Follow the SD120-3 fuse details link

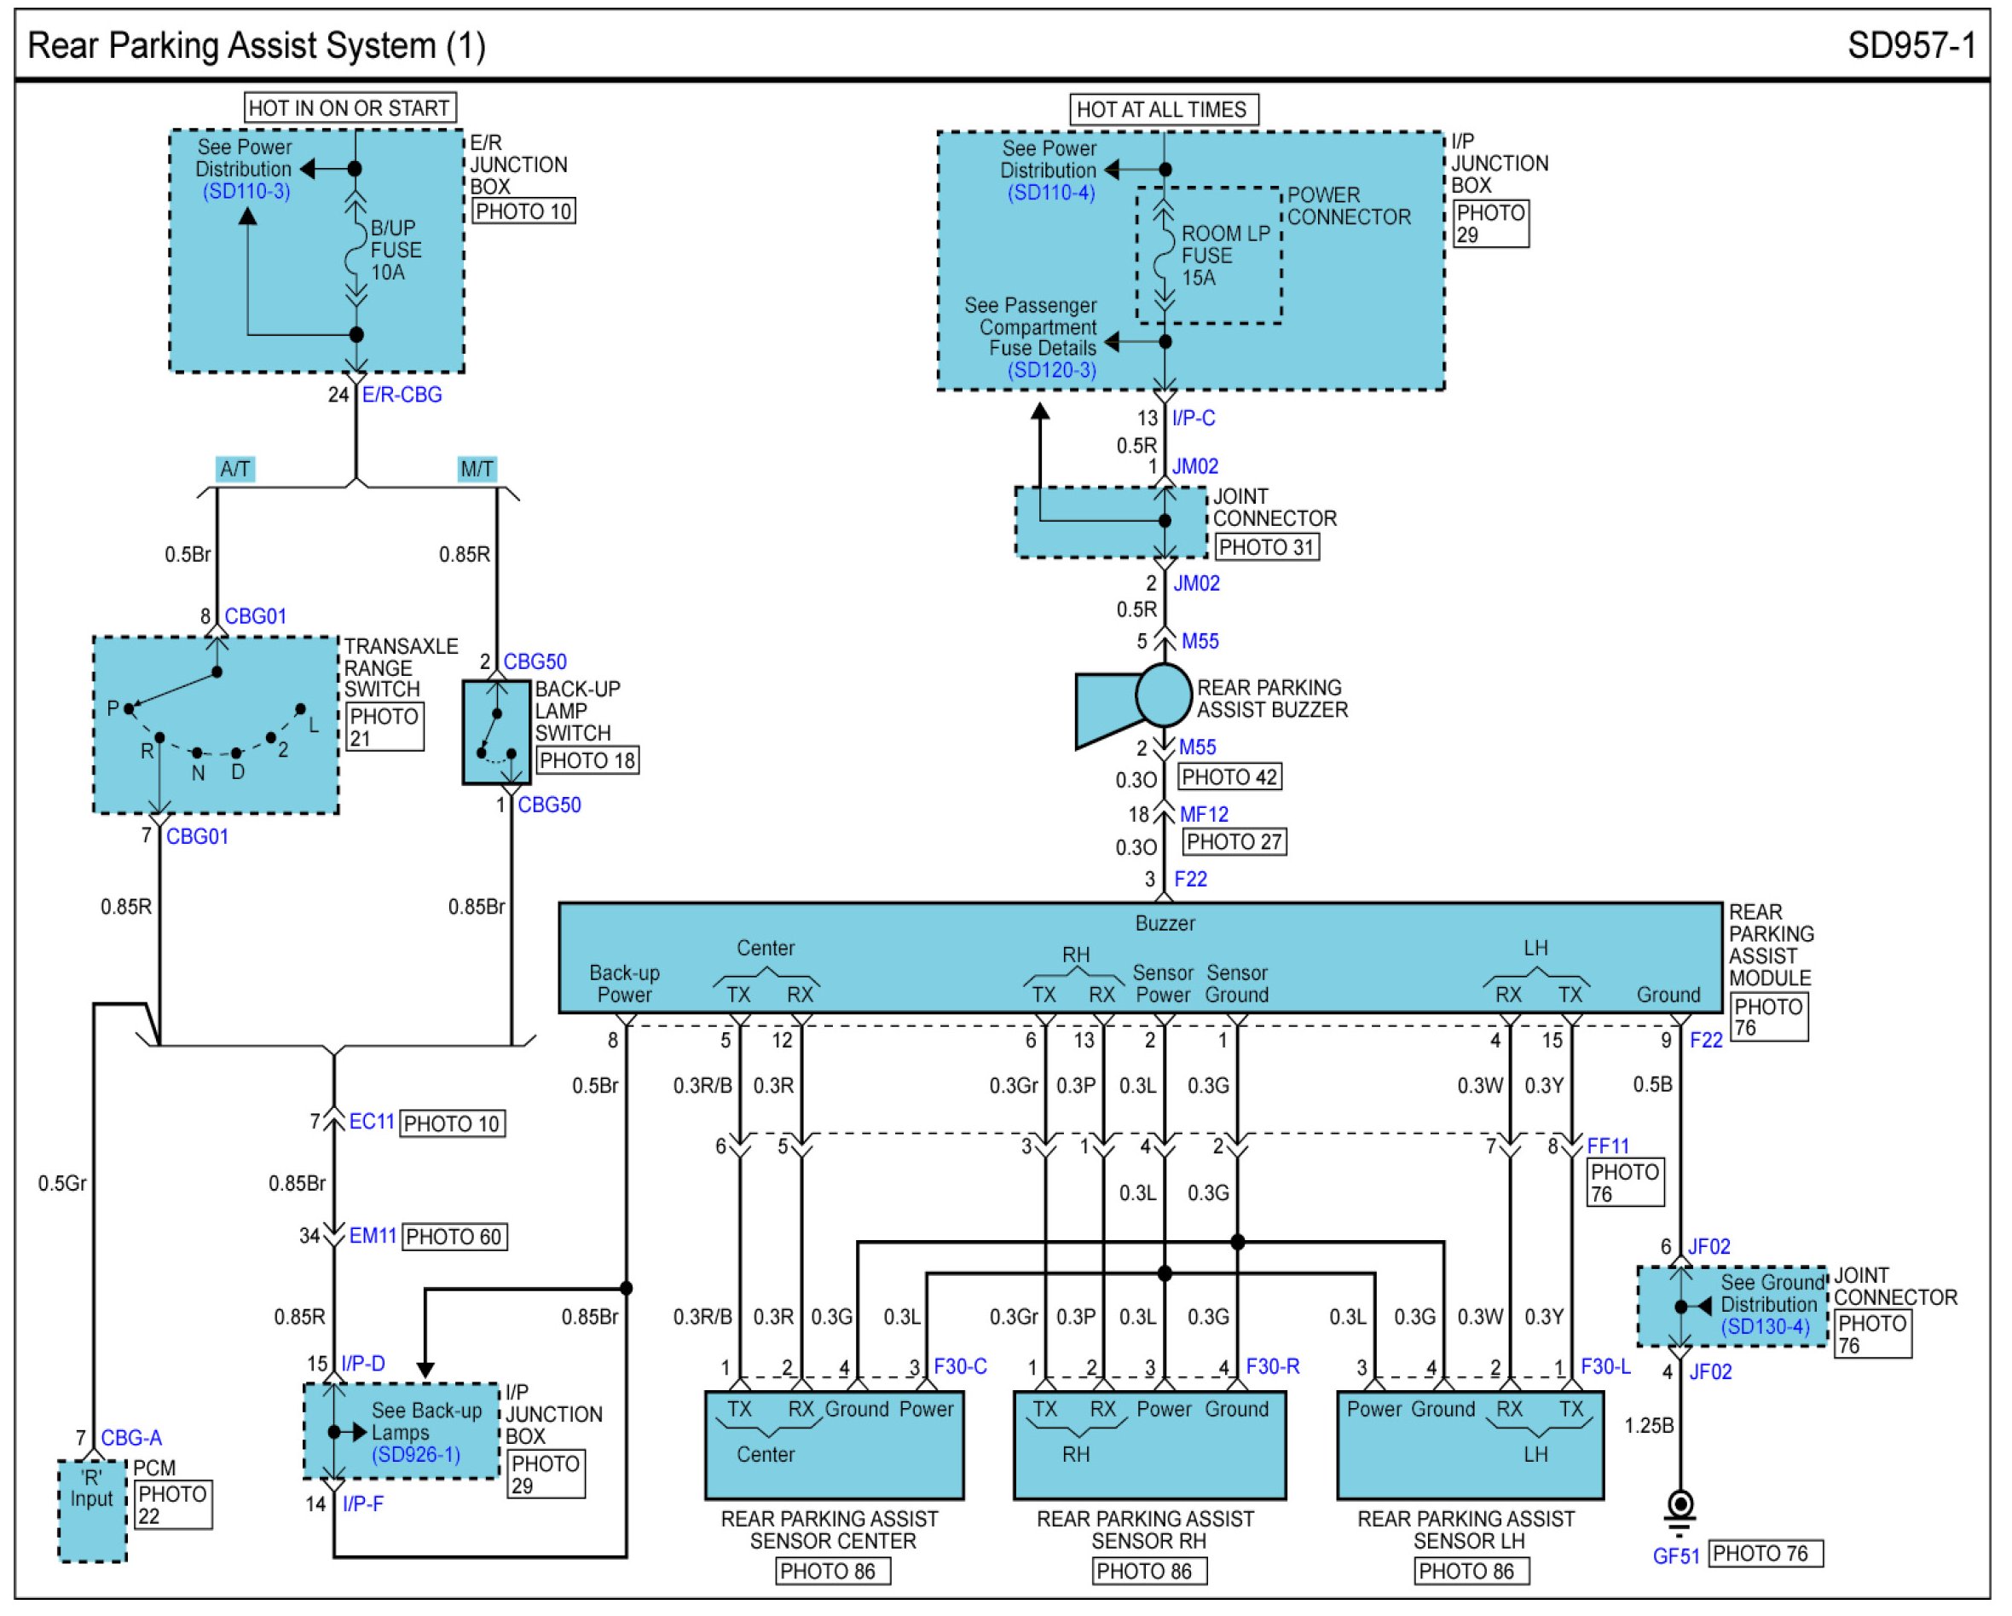coord(1052,369)
